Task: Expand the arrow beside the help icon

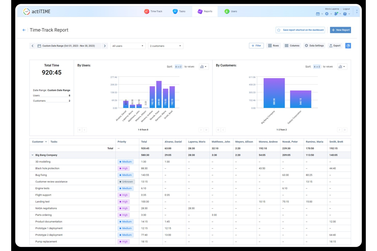Action: pyautogui.click(x=349, y=14)
